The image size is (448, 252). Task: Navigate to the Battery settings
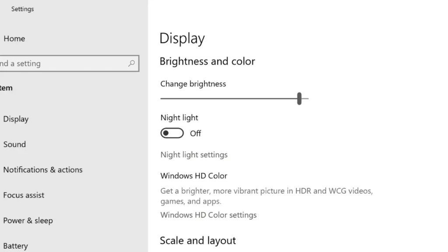[x=15, y=246]
